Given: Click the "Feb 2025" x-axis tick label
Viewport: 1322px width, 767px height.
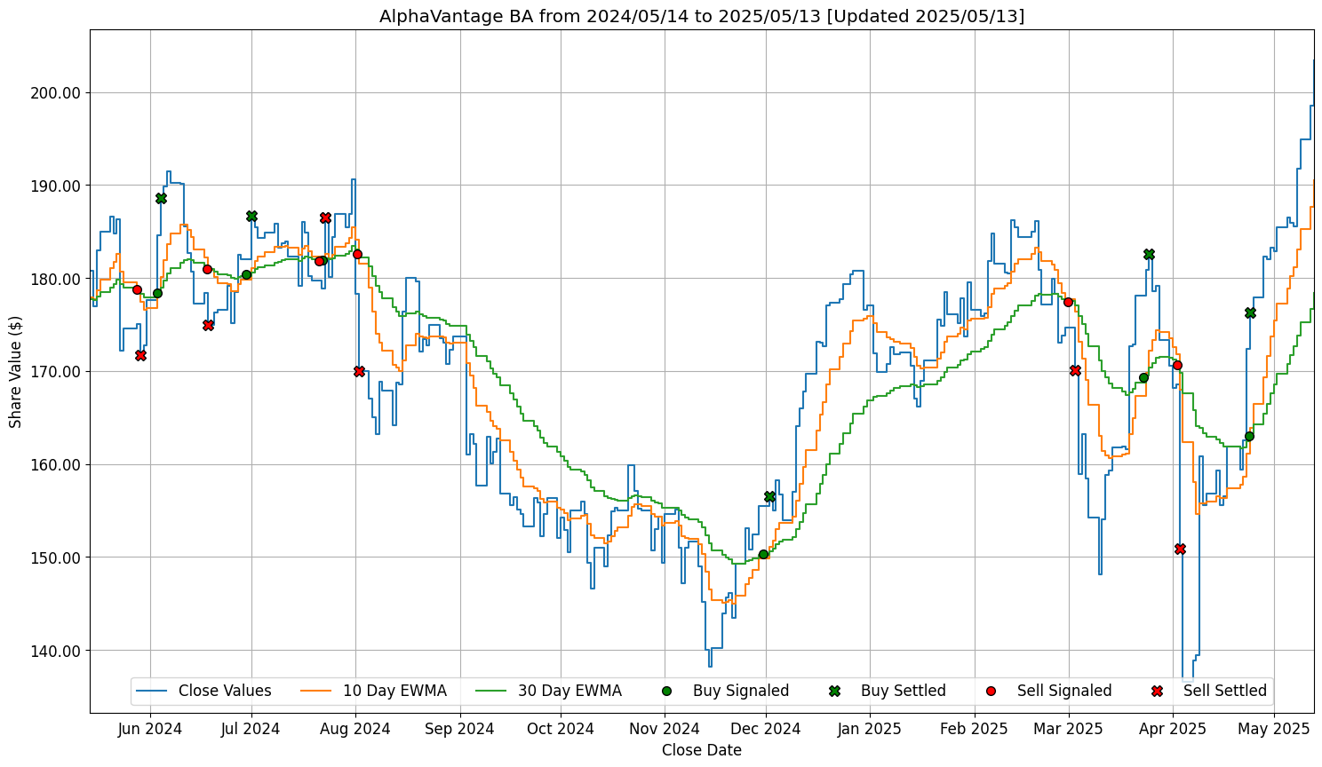Looking at the screenshot, I should pyautogui.click(x=974, y=729).
